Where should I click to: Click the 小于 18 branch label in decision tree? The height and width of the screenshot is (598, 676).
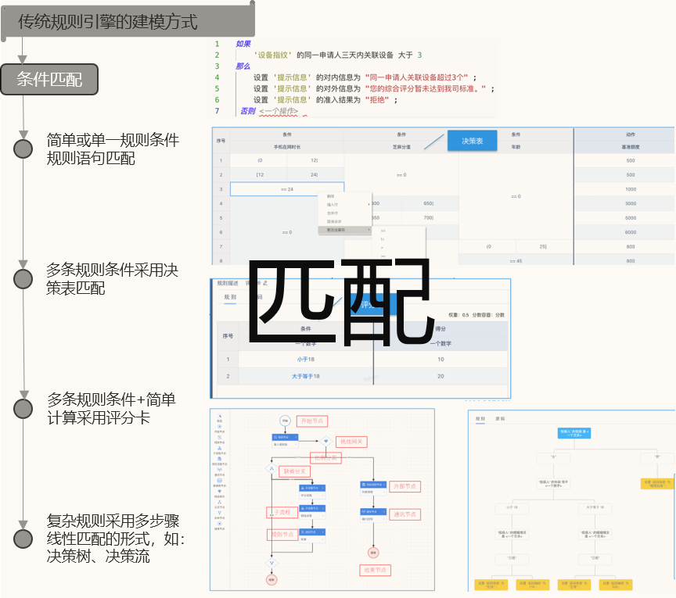tap(512, 507)
